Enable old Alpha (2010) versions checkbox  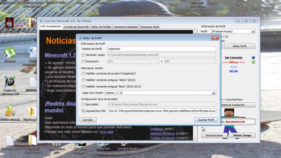(83, 80)
